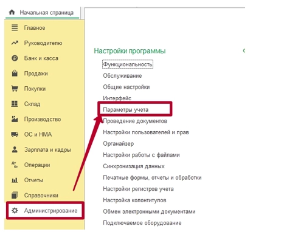This screenshot has width=284, height=232.
Task: Open the Начальная страница tab
Action: coord(43,13)
